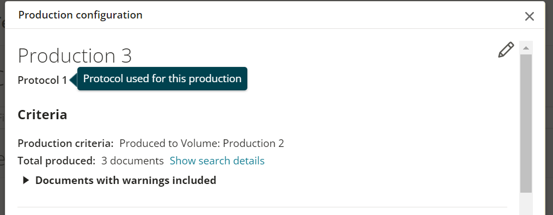Click the 'Production criteria:' field label

(x=65, y=144)
